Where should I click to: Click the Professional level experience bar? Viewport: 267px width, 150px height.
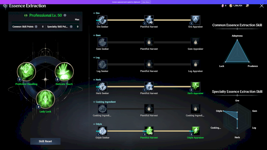(x=45, y=23)
